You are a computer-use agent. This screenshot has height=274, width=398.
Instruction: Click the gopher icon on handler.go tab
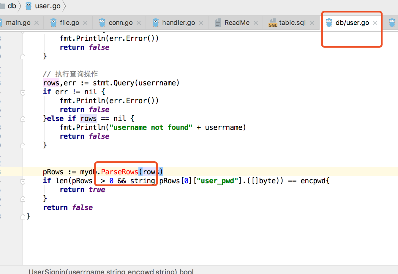point(156,23)
